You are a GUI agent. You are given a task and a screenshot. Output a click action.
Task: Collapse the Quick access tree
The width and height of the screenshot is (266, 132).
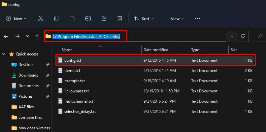(4, 54)
